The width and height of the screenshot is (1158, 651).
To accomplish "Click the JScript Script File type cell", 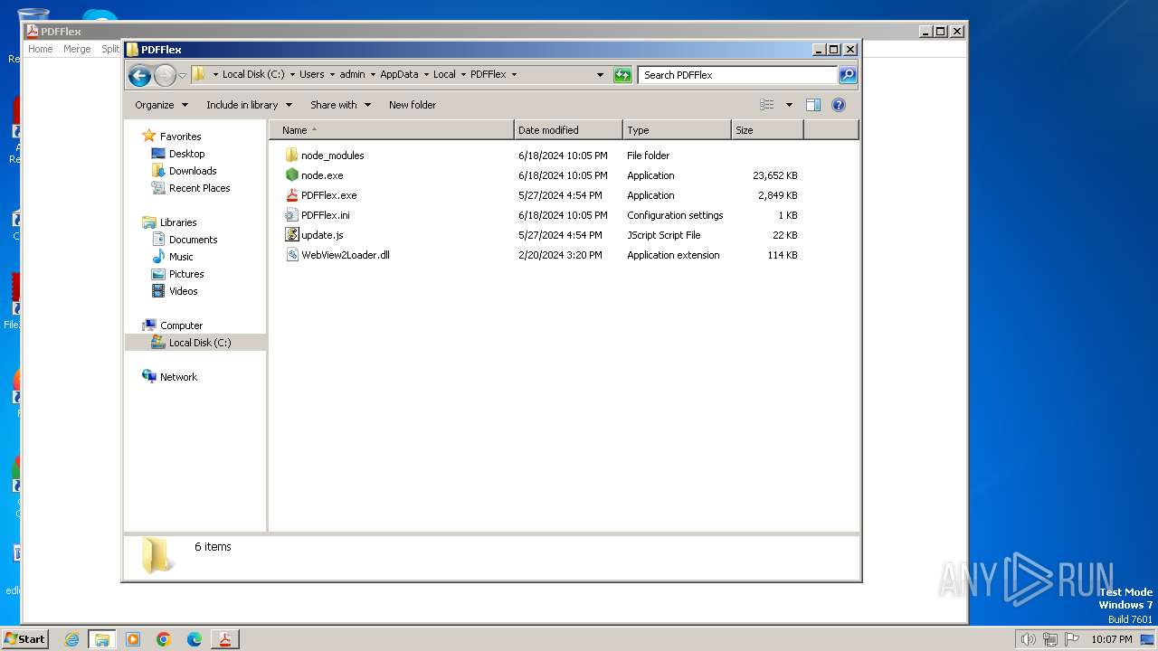I will click(664, 235).
